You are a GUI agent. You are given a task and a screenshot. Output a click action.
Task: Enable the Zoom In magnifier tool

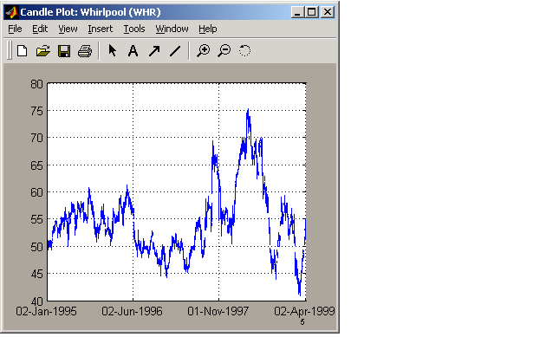pyautogui.click(x=204, y=51)
